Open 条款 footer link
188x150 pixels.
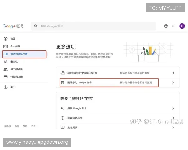pos(17,126)
